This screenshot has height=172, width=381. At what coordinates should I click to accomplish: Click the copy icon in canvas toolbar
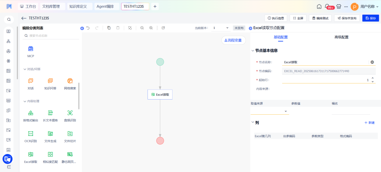(x=109, y=28)
